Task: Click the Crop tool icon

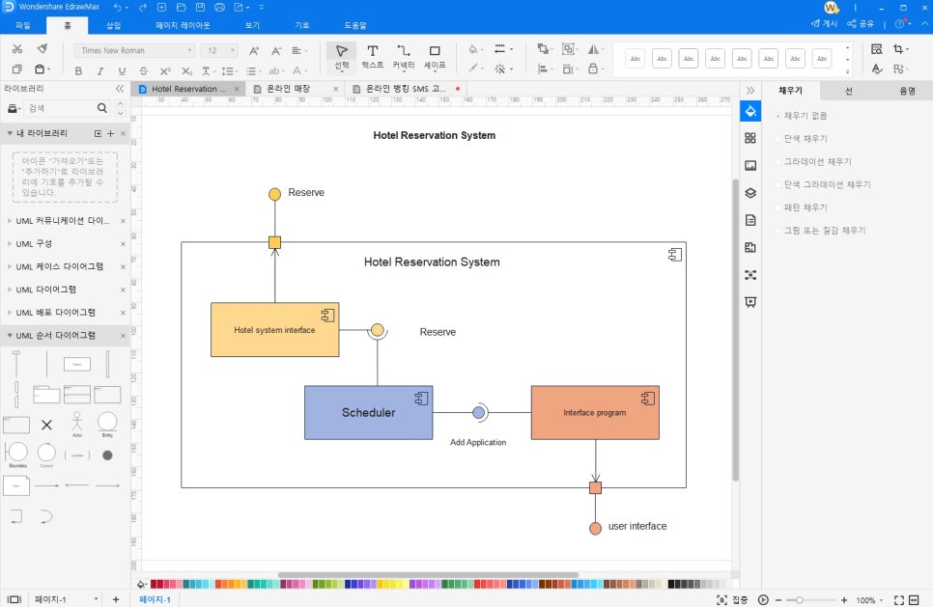Action: point(898,49)
